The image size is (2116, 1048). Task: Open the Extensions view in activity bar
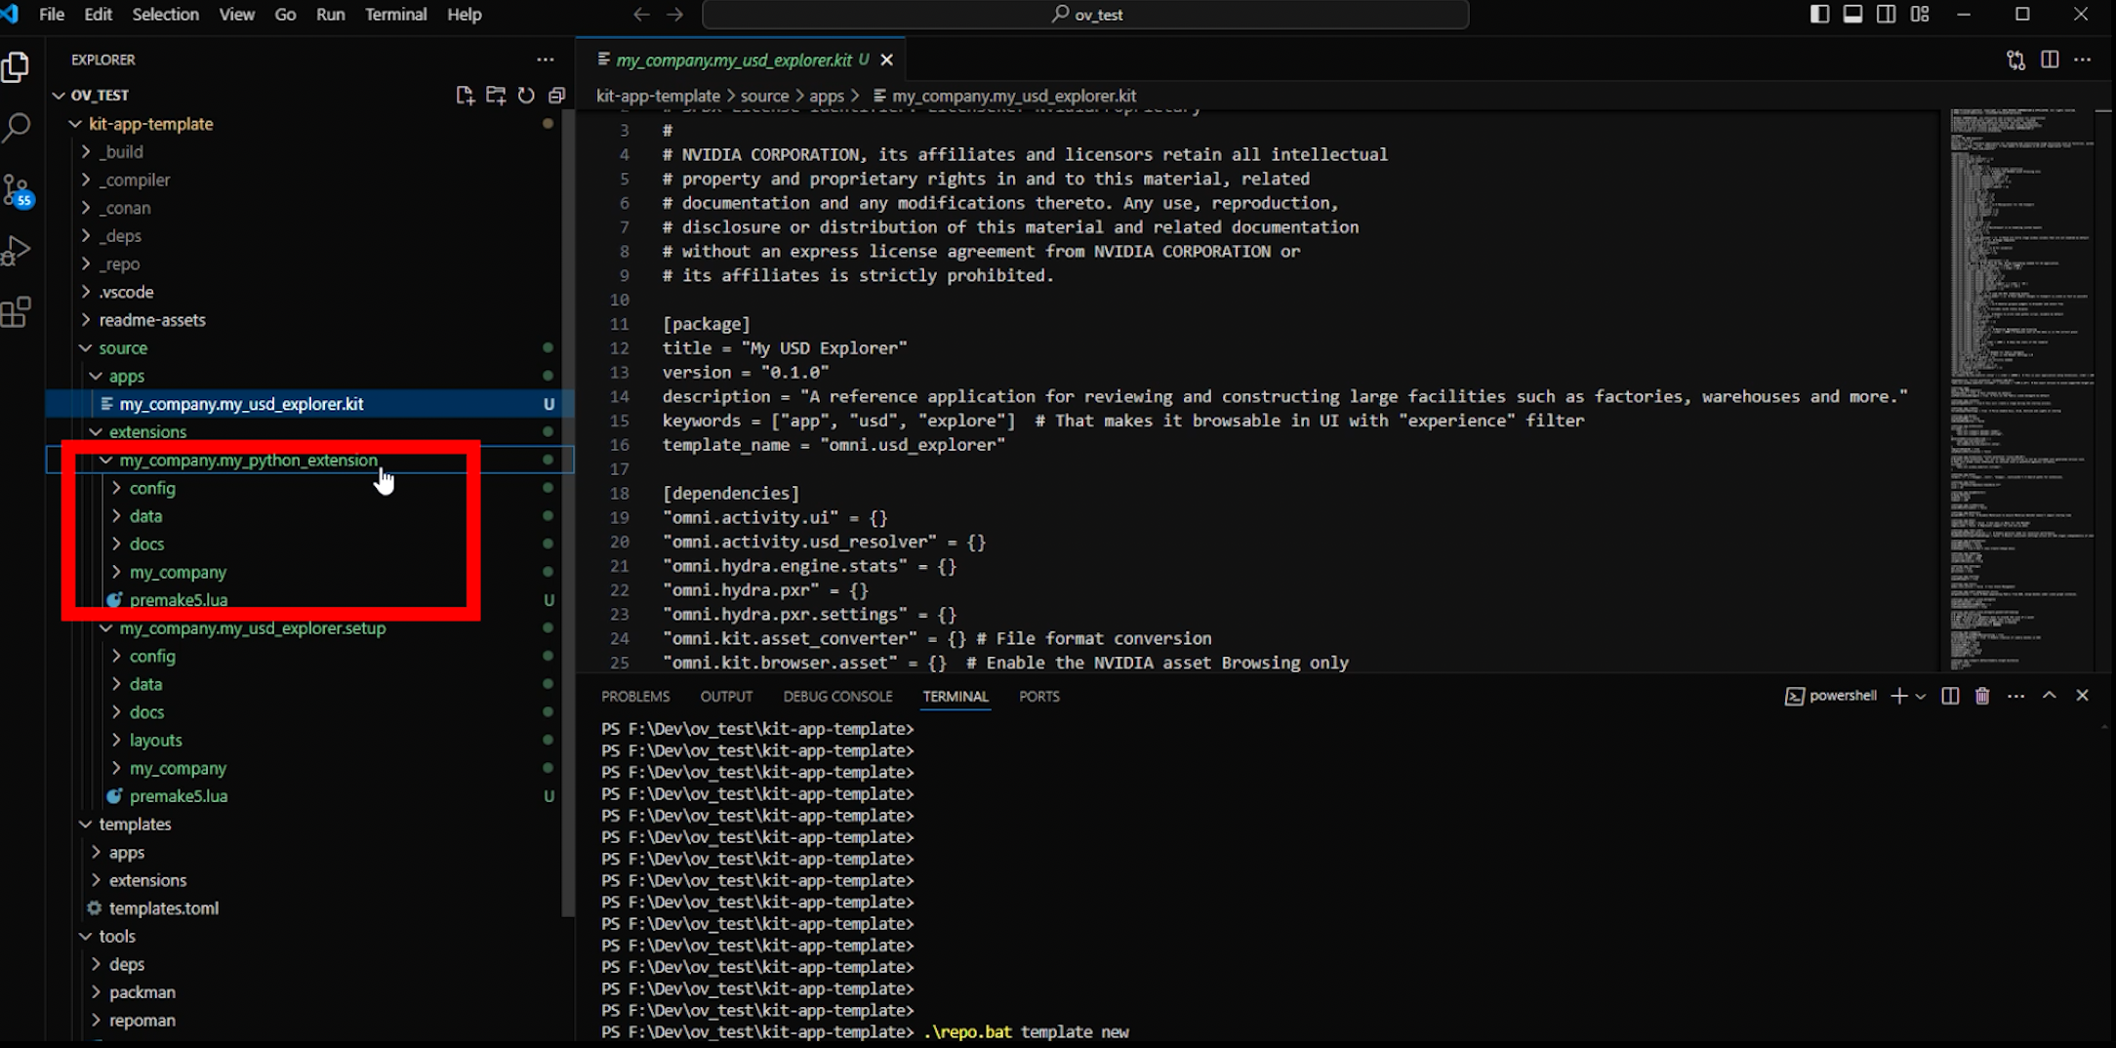pos(17,312)
